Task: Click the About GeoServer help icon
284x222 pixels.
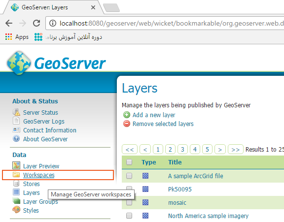Action: click(16, 139)
